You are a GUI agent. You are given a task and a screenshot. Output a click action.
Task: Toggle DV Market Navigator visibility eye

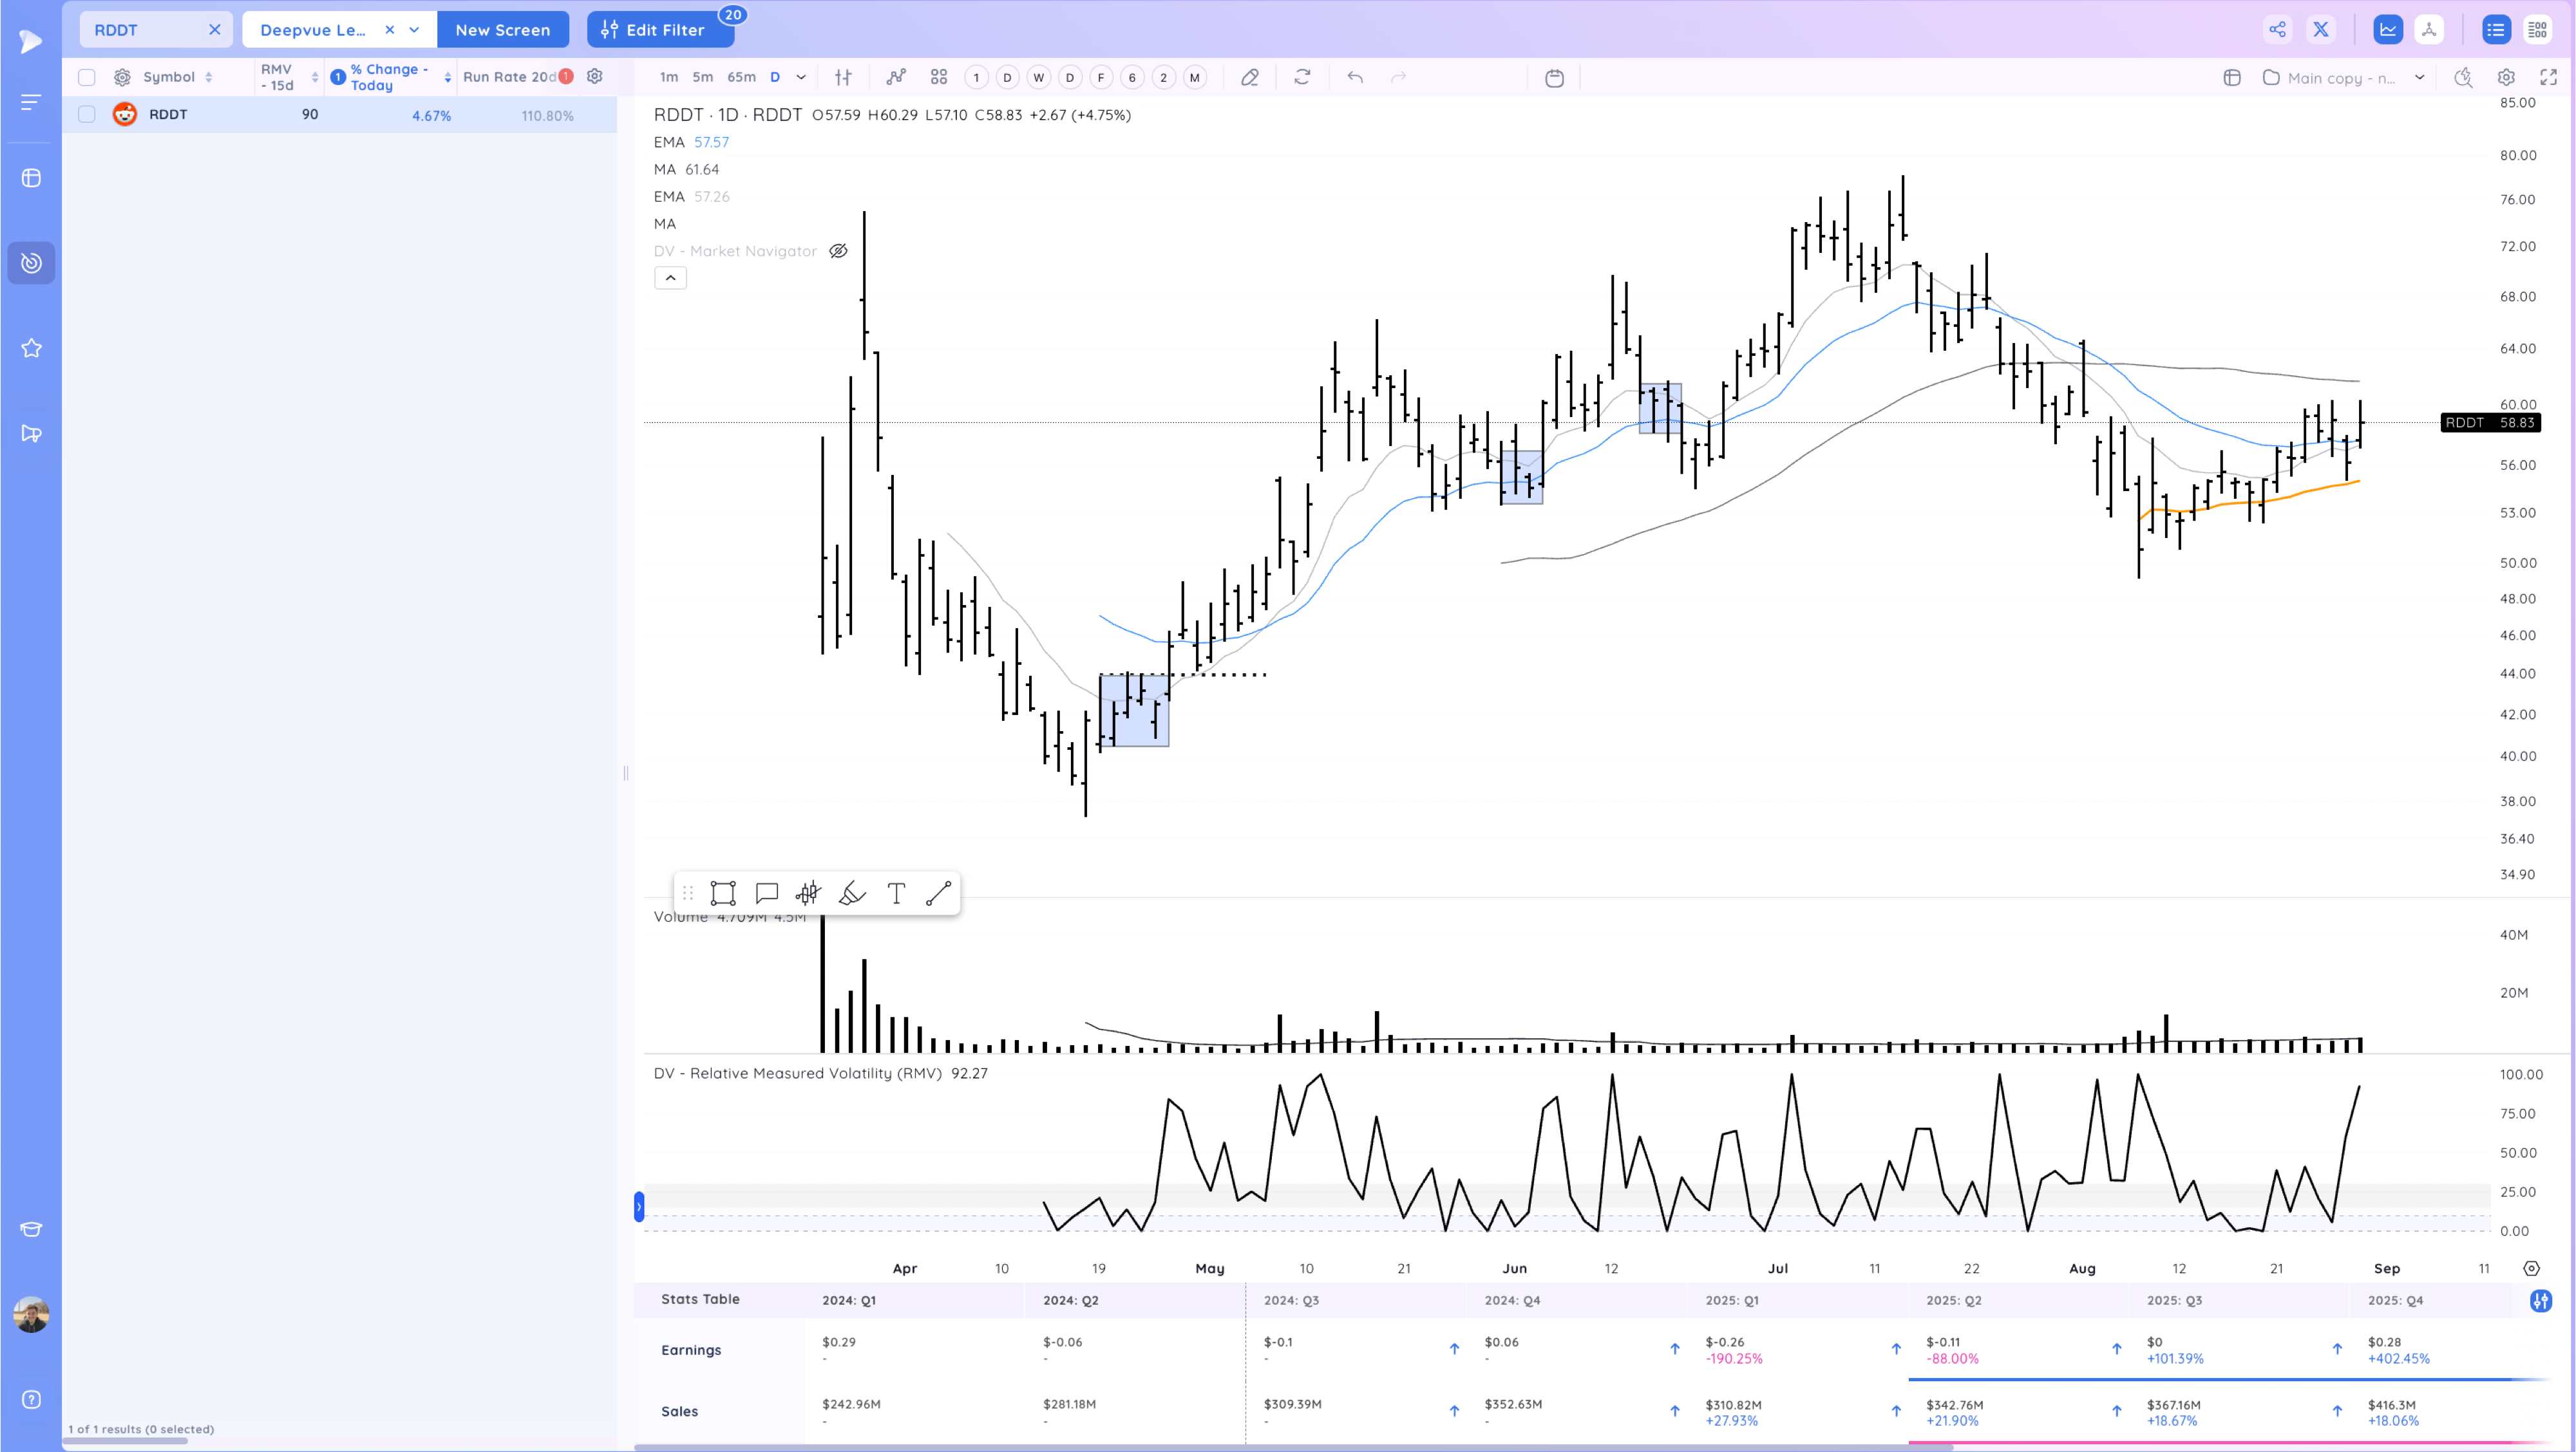(x=838, y=251)
